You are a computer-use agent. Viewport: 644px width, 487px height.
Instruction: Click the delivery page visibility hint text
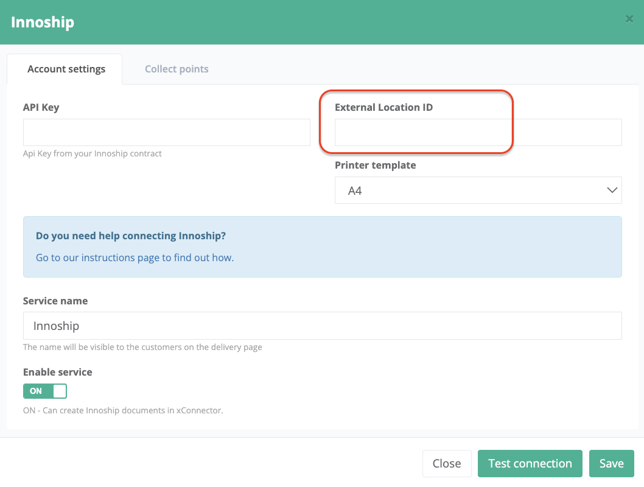[x=142, y=348]
